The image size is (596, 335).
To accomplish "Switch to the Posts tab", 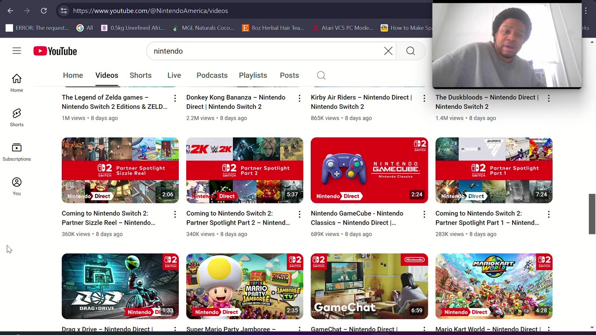I will point(289,75).
